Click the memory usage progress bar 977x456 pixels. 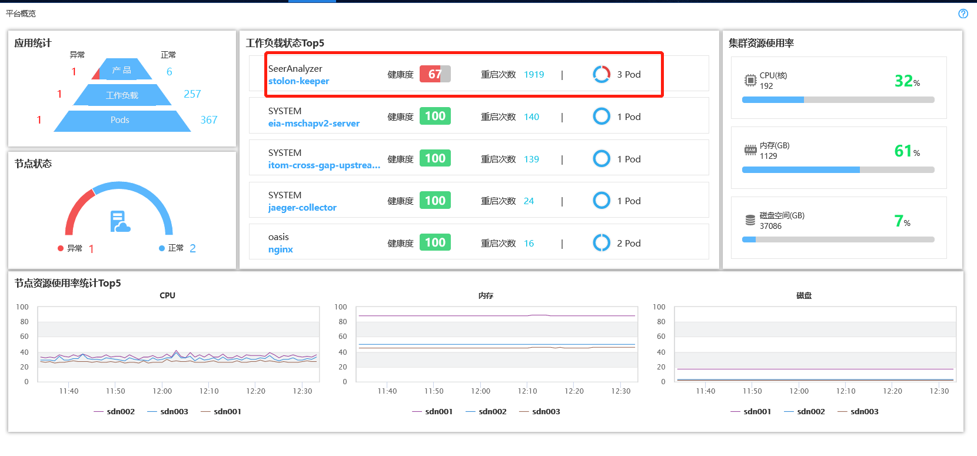tap(838, 170)
